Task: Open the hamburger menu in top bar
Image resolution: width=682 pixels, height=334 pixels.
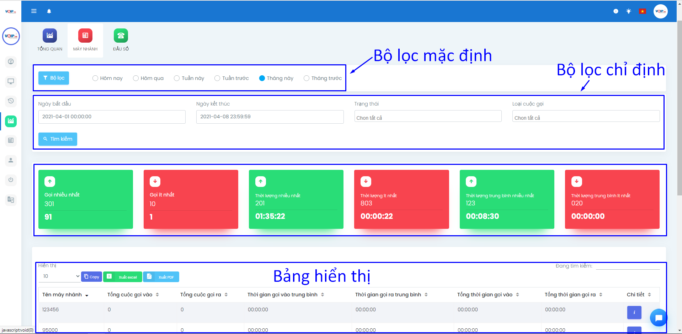Action: (x=34, y=11)
